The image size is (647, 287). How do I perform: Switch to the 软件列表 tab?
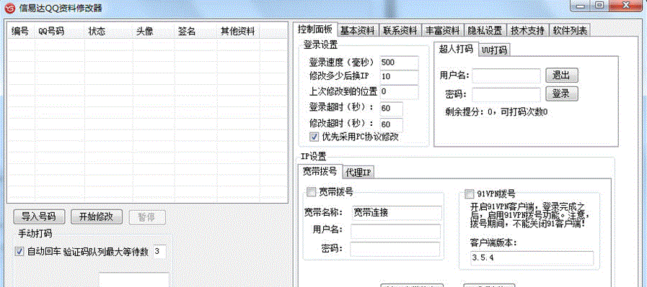pos(570,30)
